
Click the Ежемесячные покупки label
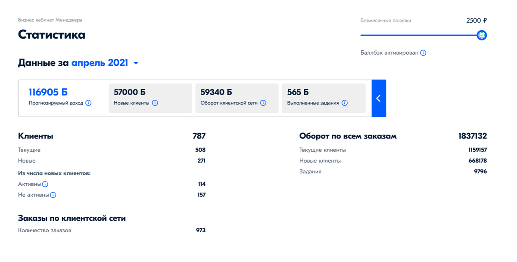pyautogui.click(x=386, y=21)
